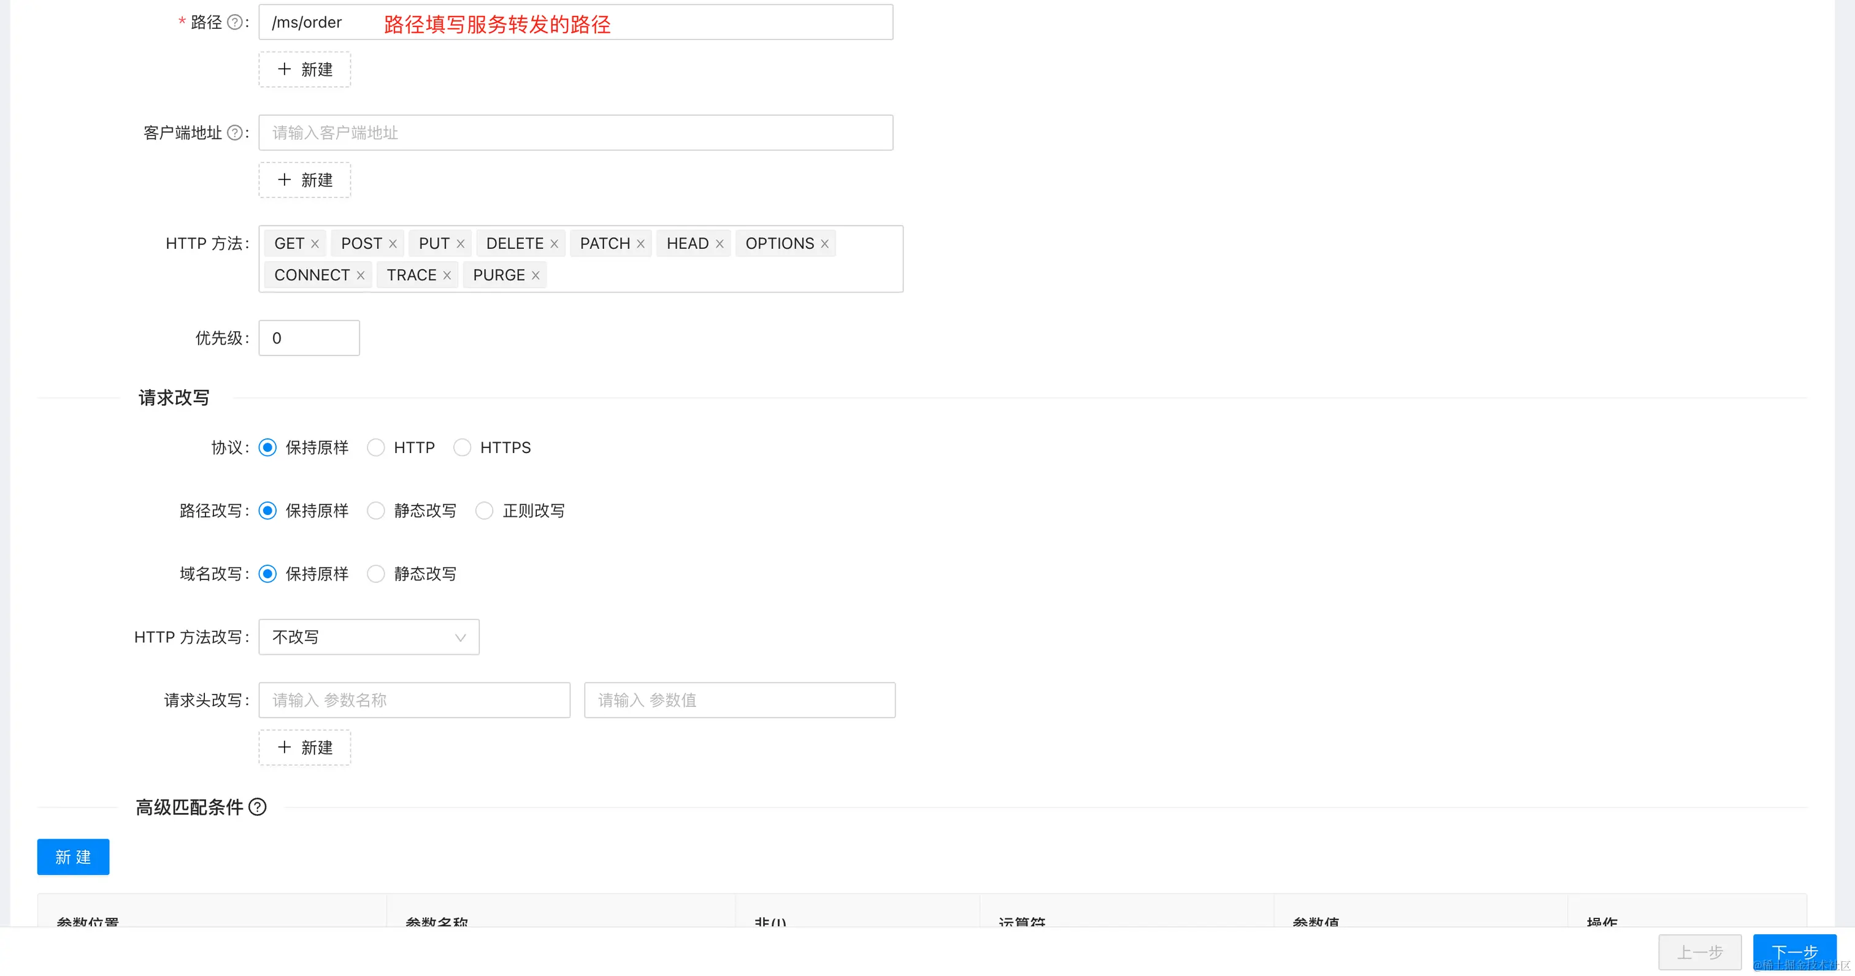1855x976 pixels.
Task: Click the 下一步 next step button
Action: click(1794, 951)
